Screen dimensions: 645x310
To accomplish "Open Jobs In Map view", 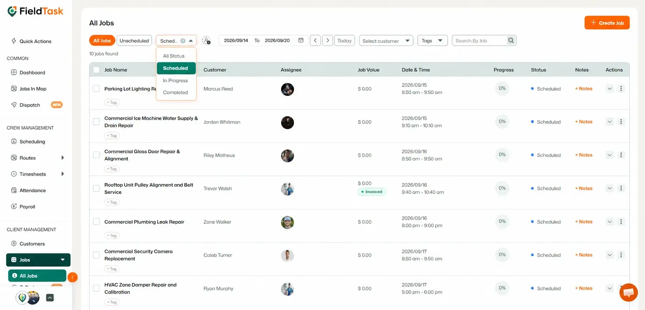I will (29, 89).
